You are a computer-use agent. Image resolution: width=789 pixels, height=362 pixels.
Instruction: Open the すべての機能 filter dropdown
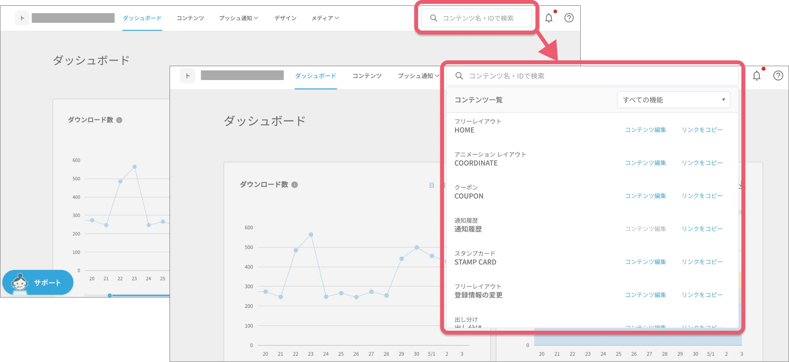(x=674, y=100)
